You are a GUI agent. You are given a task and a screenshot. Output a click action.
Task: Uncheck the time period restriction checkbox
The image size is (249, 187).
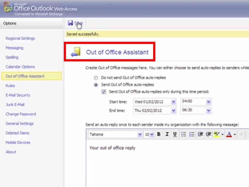[x=104, y=91]
